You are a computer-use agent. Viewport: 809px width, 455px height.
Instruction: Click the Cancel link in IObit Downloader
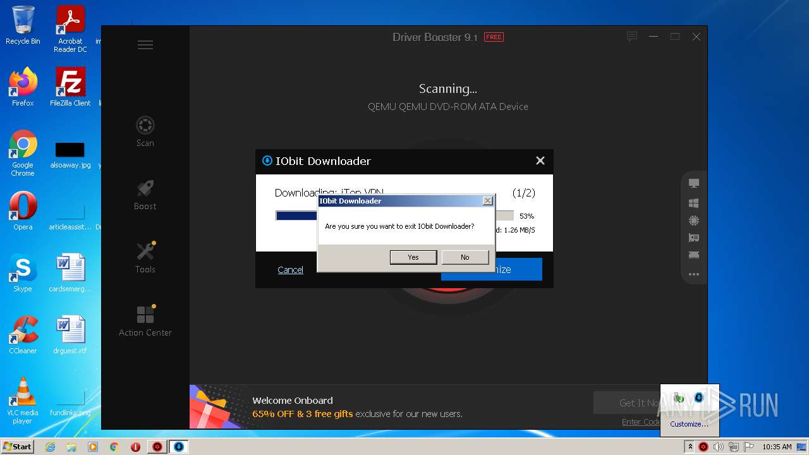pyautogui.click(x=290, y=270)
